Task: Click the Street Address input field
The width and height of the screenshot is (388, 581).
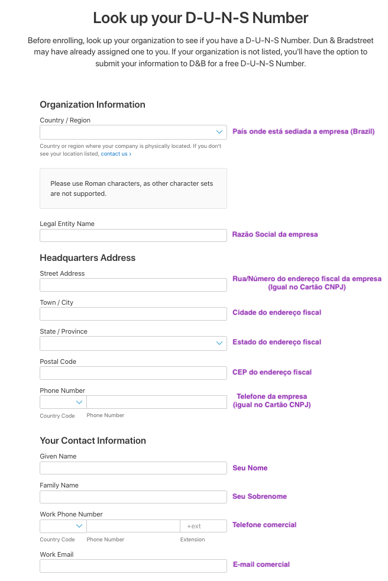Action: [133, 285]
